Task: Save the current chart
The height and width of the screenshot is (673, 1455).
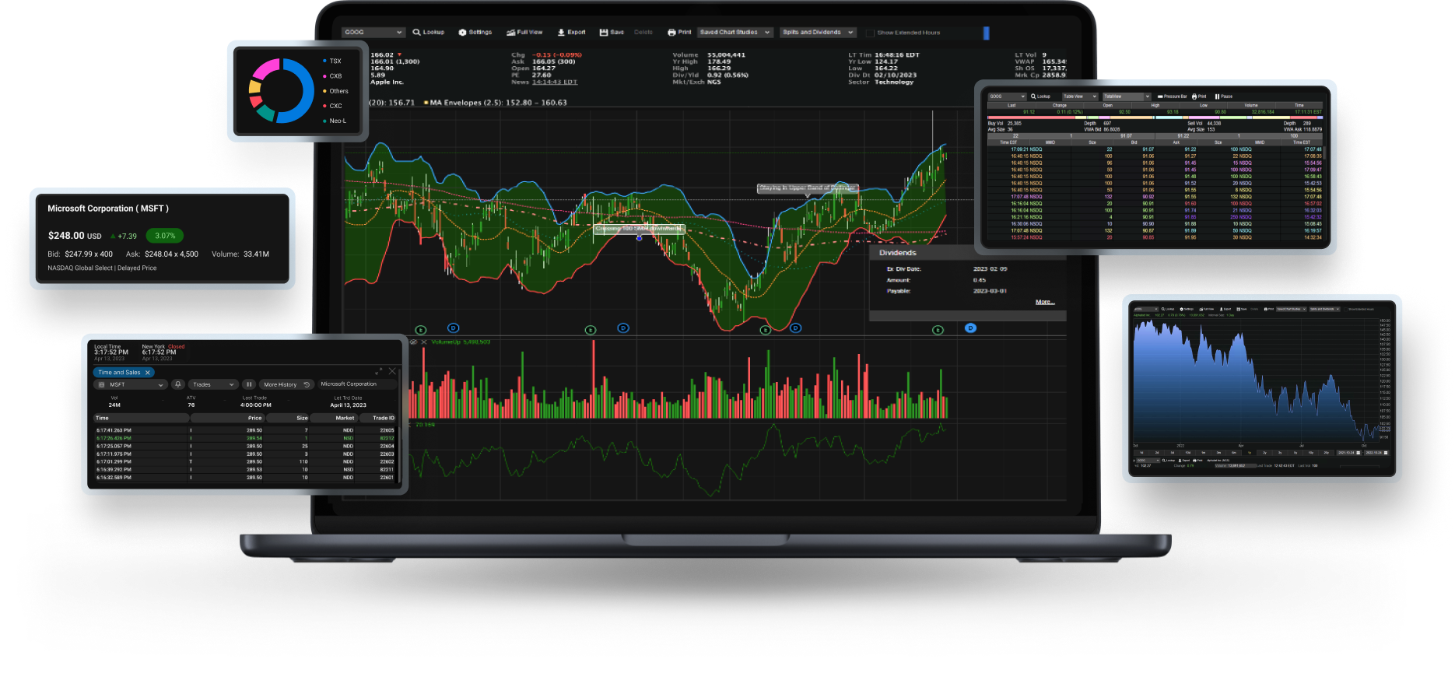Action: click(x=612, y=33)
